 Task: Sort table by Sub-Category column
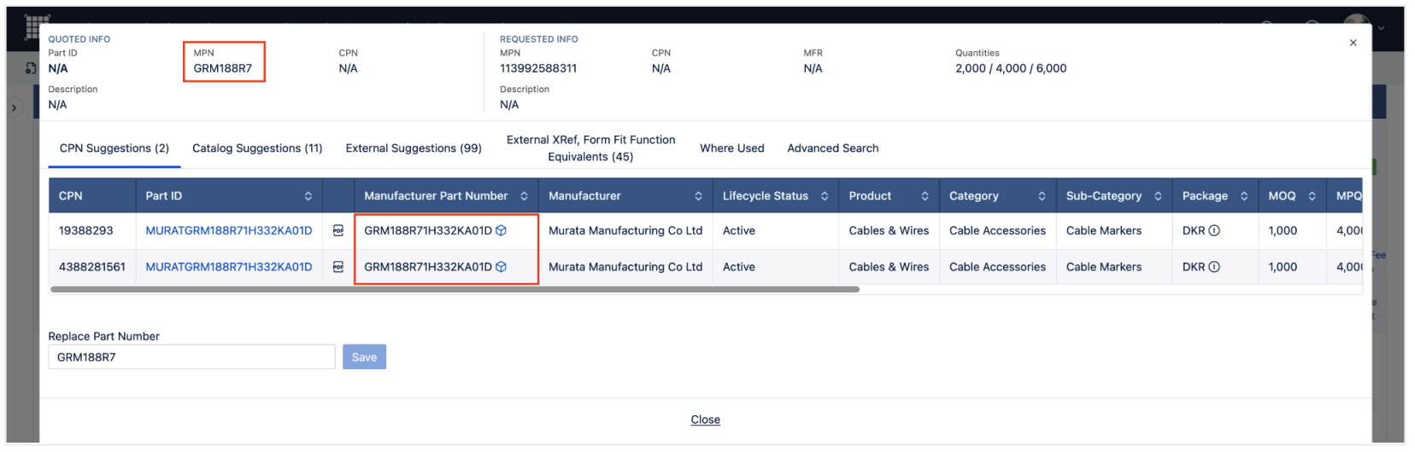tap(1158, 196)
